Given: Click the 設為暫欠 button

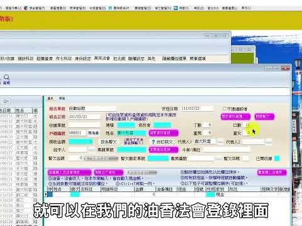Looking at the screenshot, I should (109, 142).
